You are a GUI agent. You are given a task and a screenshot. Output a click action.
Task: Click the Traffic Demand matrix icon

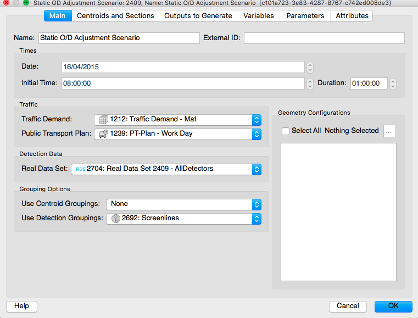click(103, 120)
